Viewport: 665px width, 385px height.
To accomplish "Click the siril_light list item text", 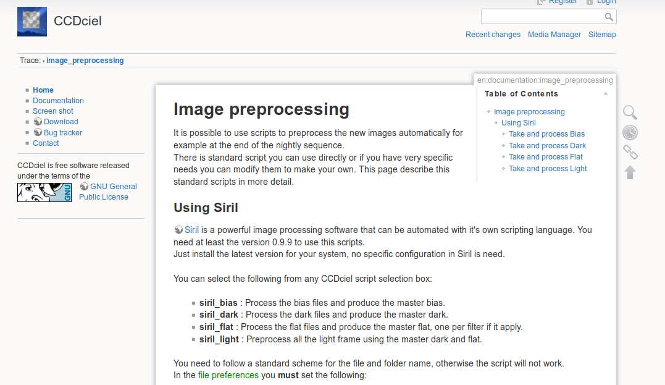I will 341,339.
